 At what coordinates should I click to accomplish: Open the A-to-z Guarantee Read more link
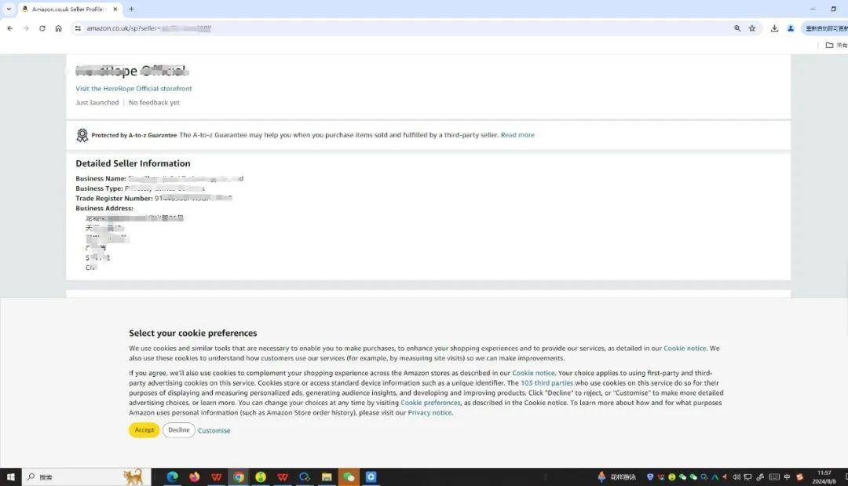pyautogui.click(x=517, y=135)
